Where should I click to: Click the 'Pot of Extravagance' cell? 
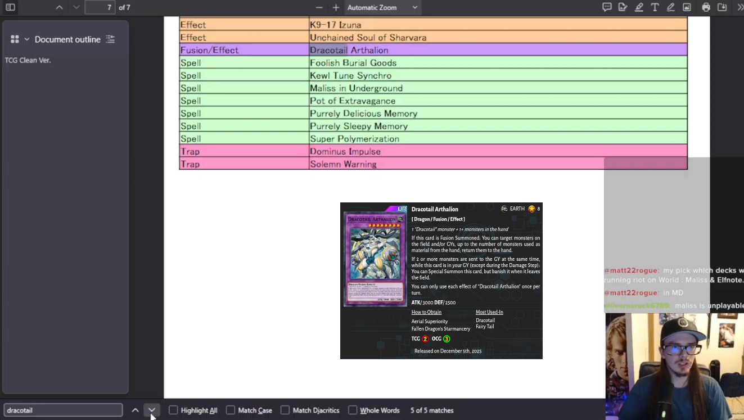coord(498,101)
